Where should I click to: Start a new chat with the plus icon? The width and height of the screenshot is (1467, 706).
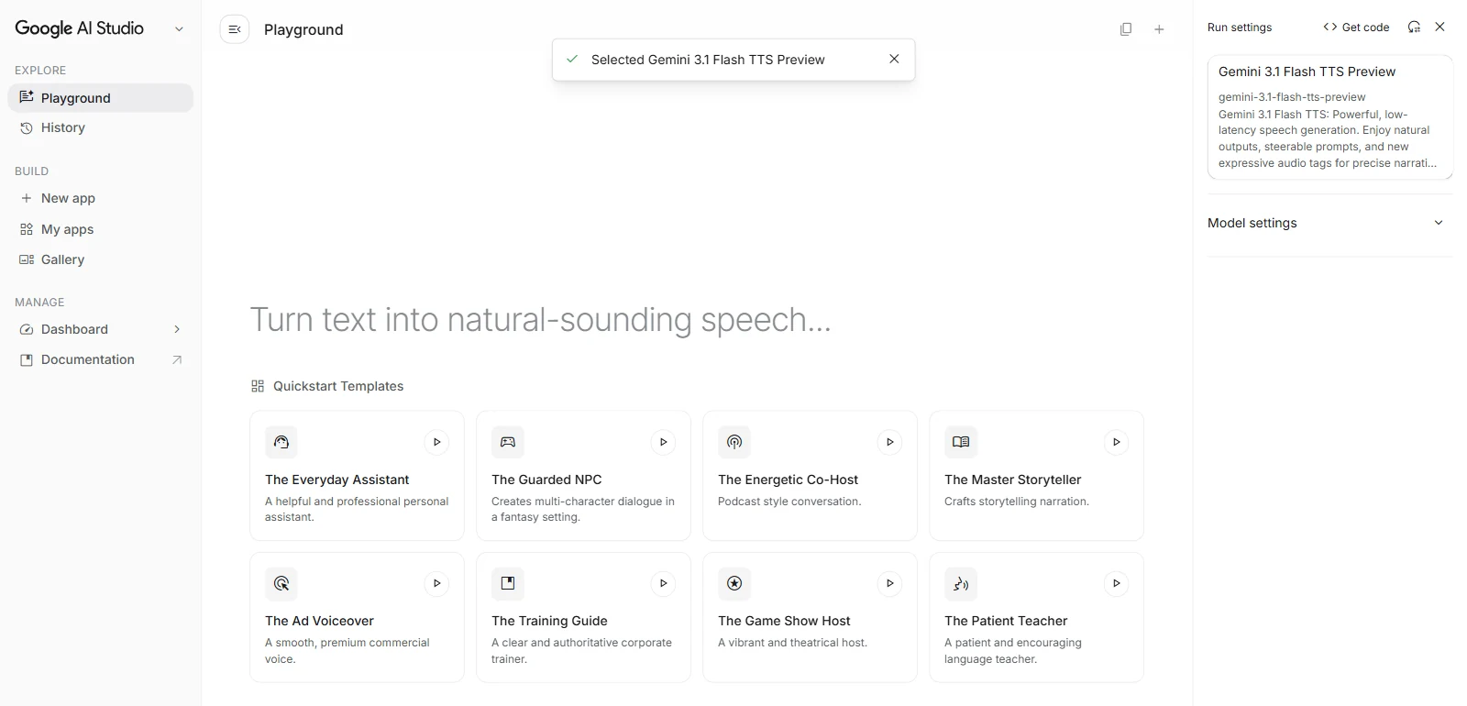pos(1159,29)
